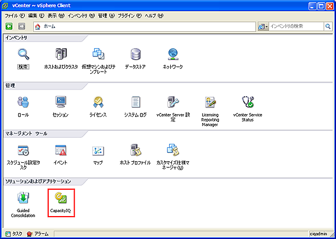Open the プラグイン (P) menu

pyautogui.click(x=130, y=16)
